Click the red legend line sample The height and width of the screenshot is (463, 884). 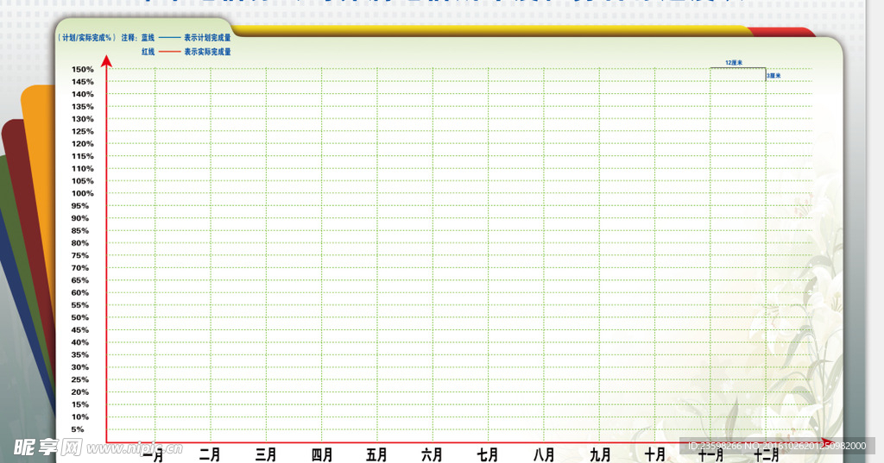(x=170, y=51)
